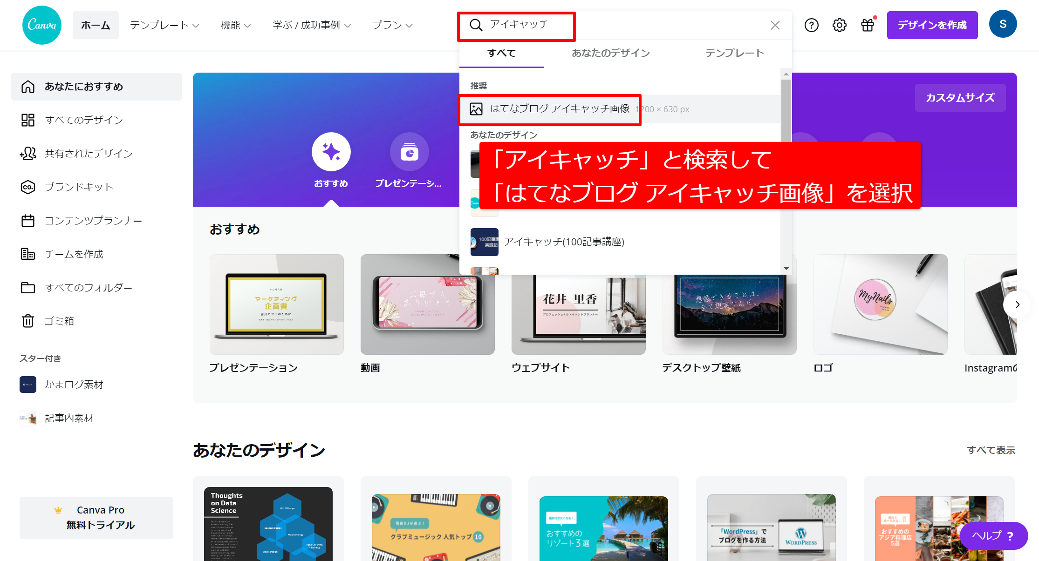Click scroll up arrow in search results
This screenshot has height=561, width=1039.
[x=786, y=74]
